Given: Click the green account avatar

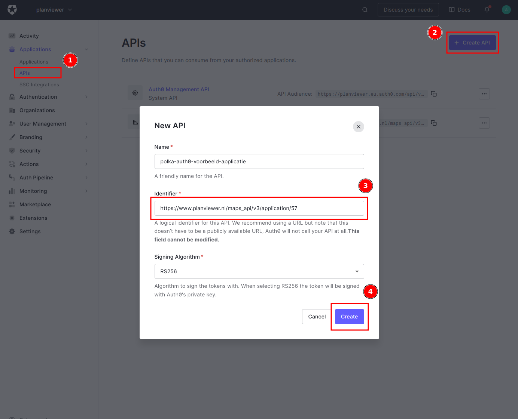Looking at the screenshot, I should pyautogui.click(x=506, y=10).
